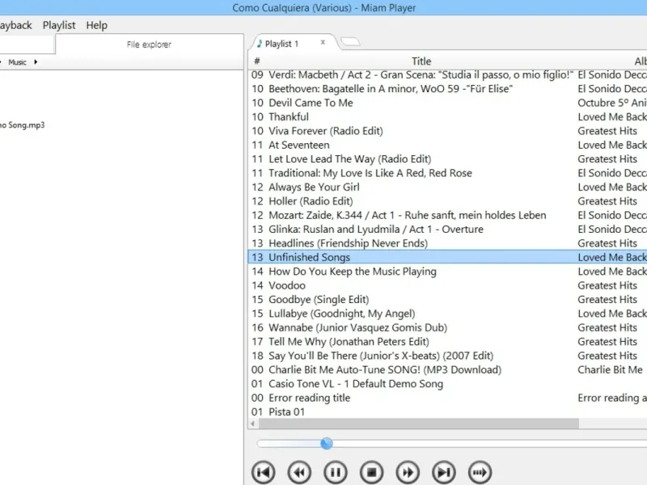Select 'Beethoven: Bagatelle in A minor' row

click(447, 89)
